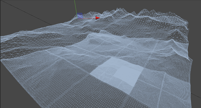
Task: Click the green Y-axis gizmo line
Action: (76, 9)
